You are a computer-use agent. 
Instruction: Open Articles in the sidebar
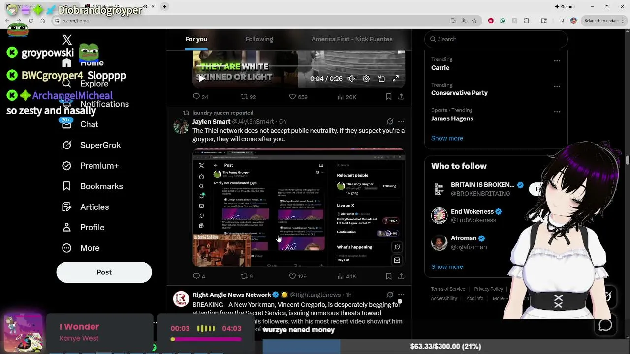pyautogui.click(x=86, y=207)
